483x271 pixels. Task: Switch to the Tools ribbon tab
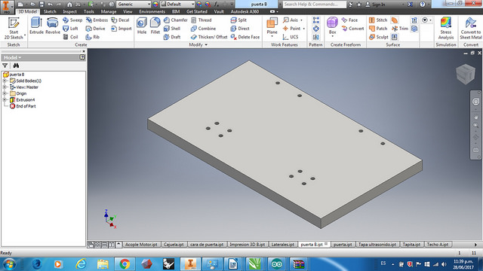click(x=89, y=12)
